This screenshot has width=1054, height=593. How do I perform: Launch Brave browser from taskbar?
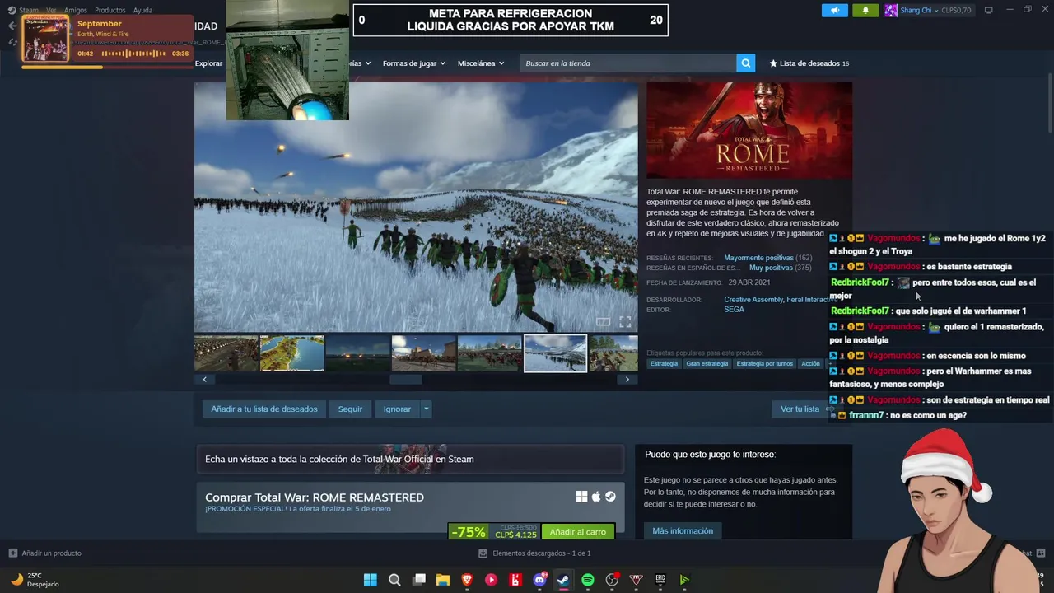pyautogui.click(x=467, y=580)
